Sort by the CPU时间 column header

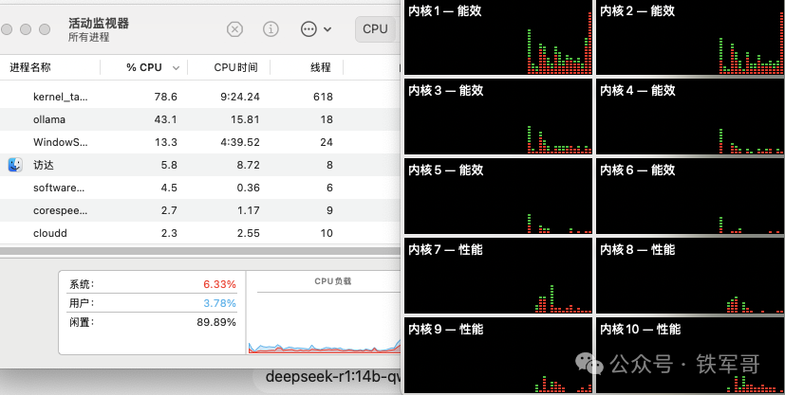235,67
